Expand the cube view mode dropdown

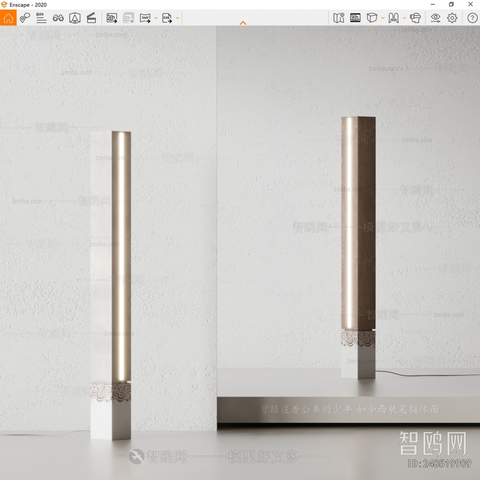click(x=383, y=18)
